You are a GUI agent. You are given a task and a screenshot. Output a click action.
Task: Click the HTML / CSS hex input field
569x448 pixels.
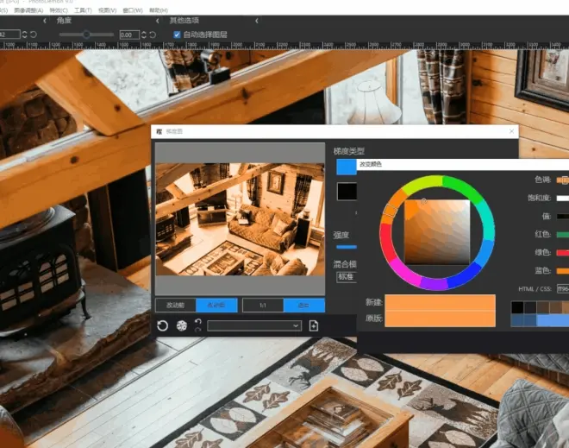[563, 289]
